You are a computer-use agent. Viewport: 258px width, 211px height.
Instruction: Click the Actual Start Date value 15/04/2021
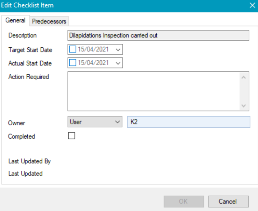93,63
